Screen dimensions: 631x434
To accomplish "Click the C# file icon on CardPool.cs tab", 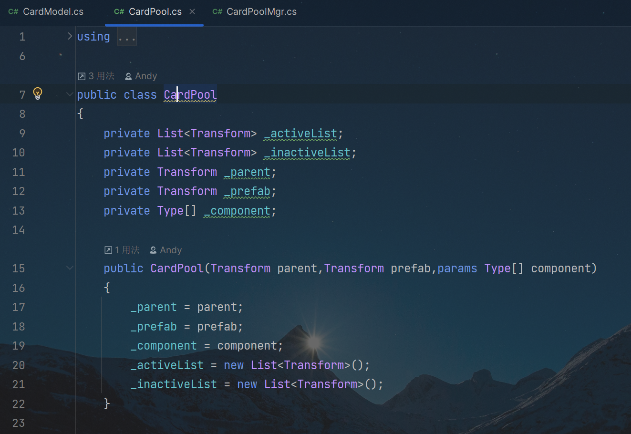I will (119, 12).
